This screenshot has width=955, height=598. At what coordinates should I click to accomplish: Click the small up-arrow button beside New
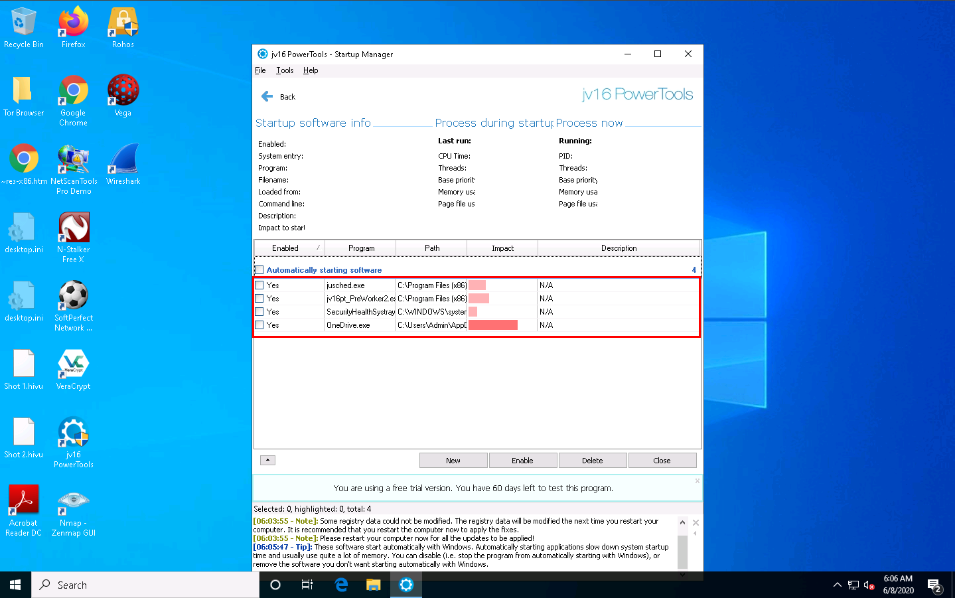pos(267,460)
